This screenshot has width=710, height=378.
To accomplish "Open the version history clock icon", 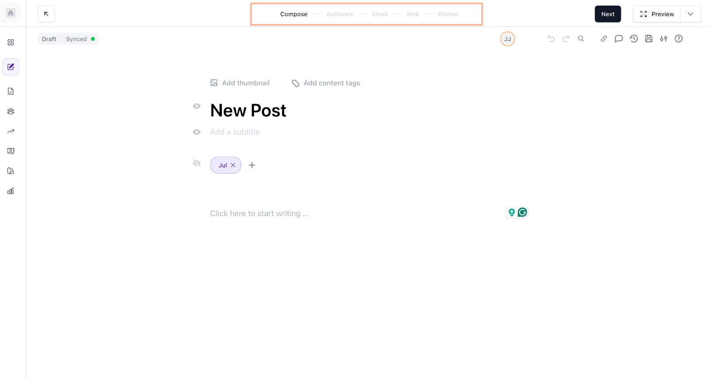I will pos(634,39).
